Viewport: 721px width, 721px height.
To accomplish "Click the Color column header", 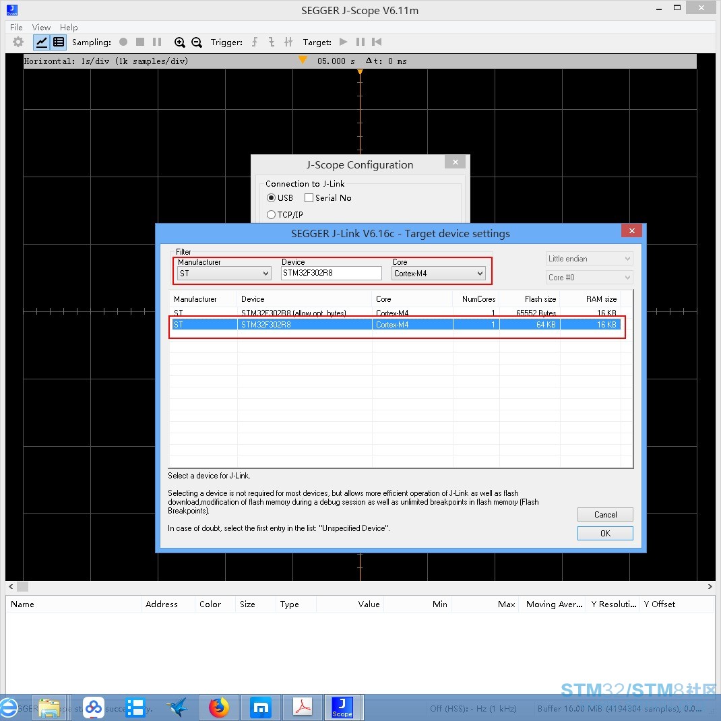I will tap(215, 604).
